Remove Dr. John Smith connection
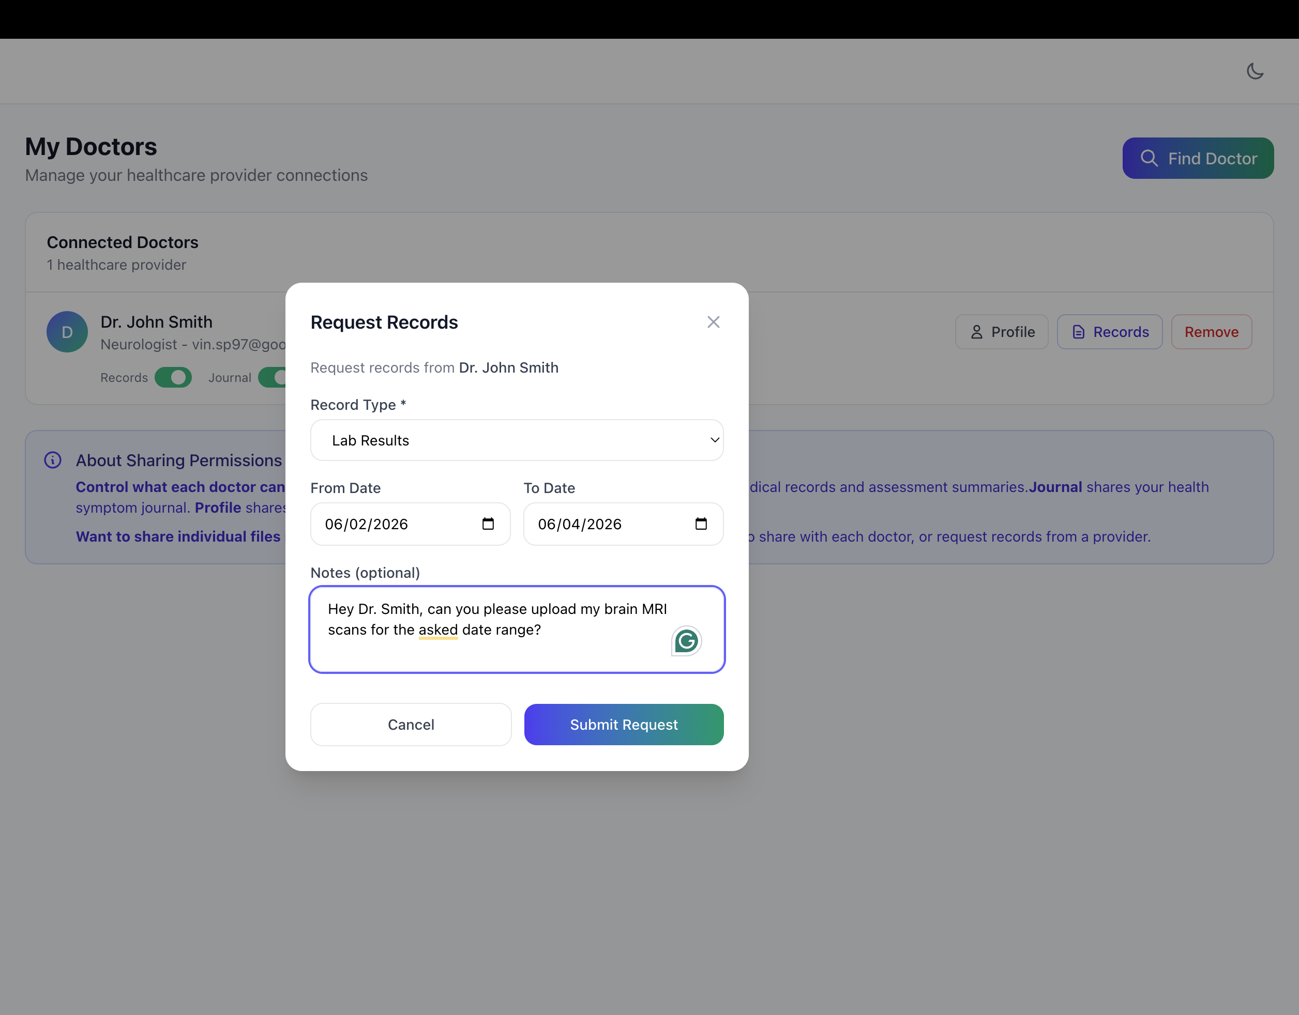Screen dimensions: 1299x1015 click(x=1212, y=332)
